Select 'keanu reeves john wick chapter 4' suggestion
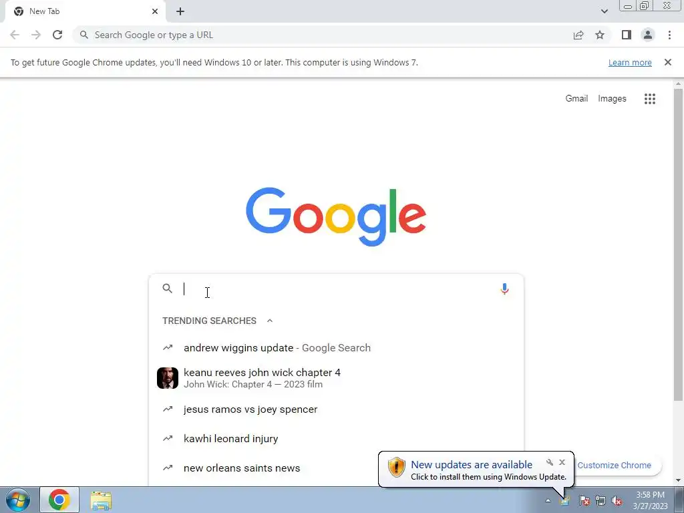 pyautogui.click(x=336, y=378)
